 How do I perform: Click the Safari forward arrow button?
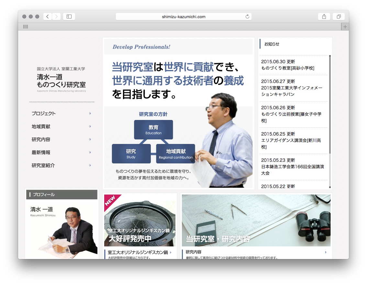tap(56, 17)
